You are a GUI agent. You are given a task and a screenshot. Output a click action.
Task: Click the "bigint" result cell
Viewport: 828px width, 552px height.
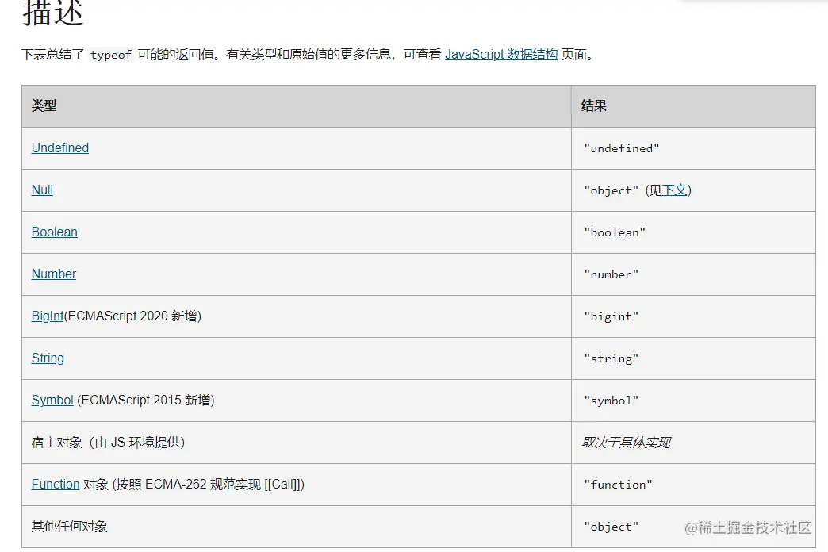pos(693,316)
